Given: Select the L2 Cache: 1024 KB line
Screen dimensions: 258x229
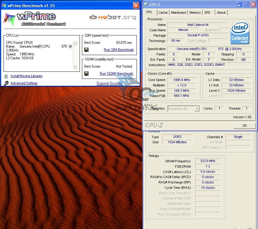Looking at the screenshot, I should tap(20, 58).
